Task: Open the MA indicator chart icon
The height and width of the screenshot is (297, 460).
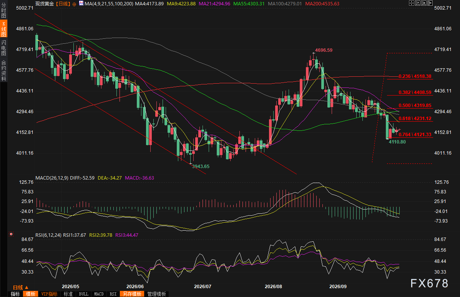Action: 81,3
